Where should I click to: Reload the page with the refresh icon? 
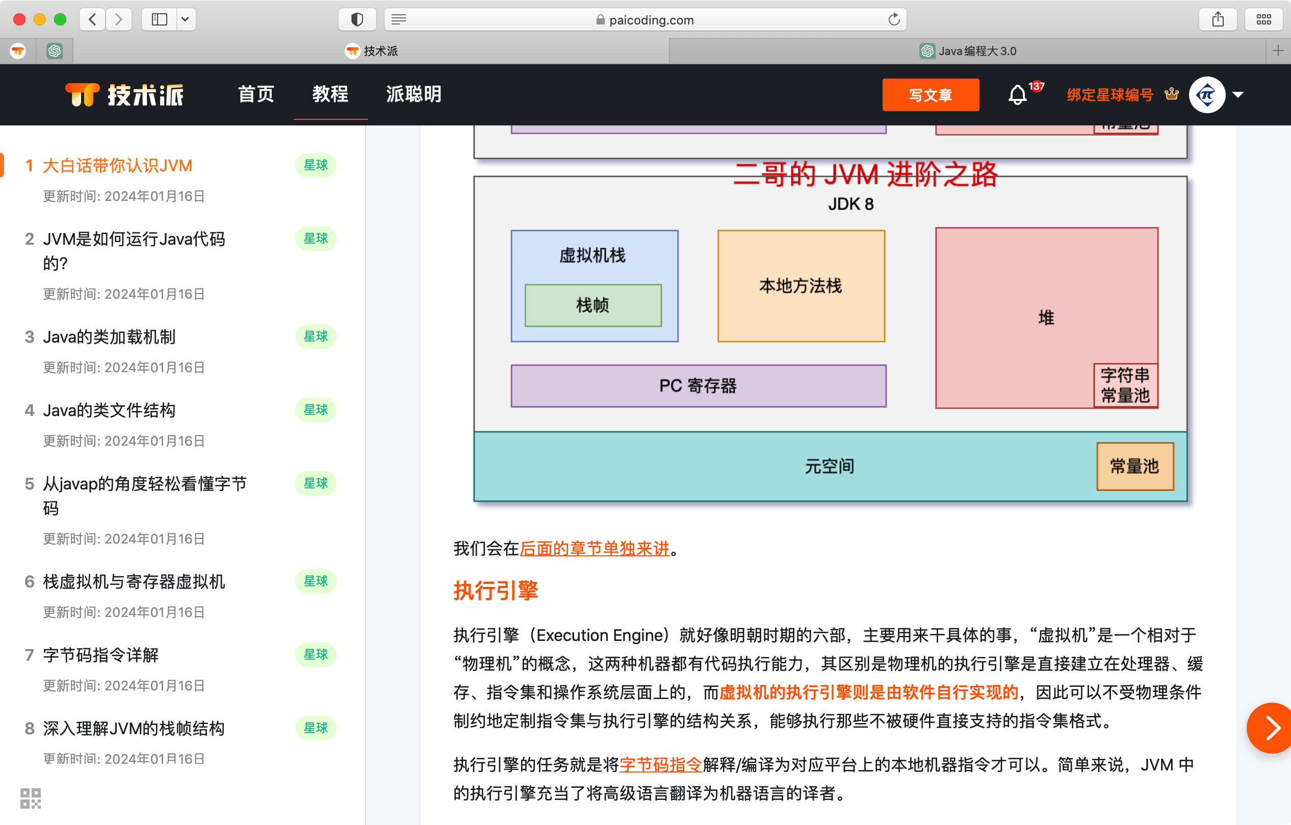(894, 20)
